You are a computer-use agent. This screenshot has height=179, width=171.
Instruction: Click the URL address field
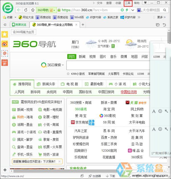click(88, 10)
